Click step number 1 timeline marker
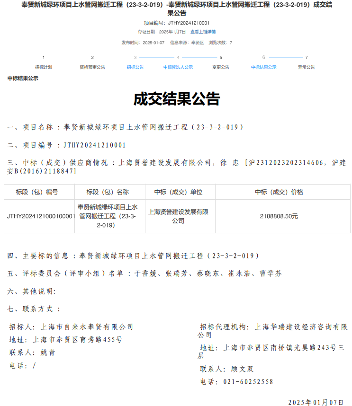This screenshot has width=352, height=406. 44,57
